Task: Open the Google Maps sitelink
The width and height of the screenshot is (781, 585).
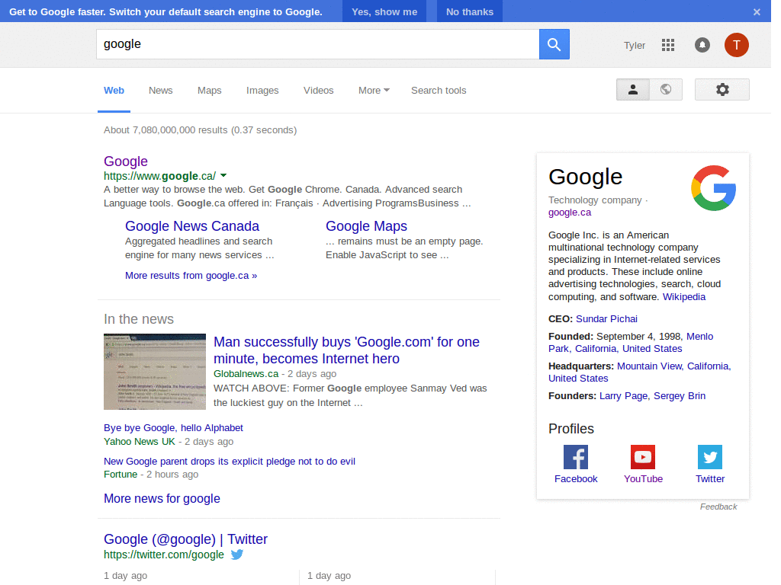Action: pyautogui.click(x=366, y=225)
